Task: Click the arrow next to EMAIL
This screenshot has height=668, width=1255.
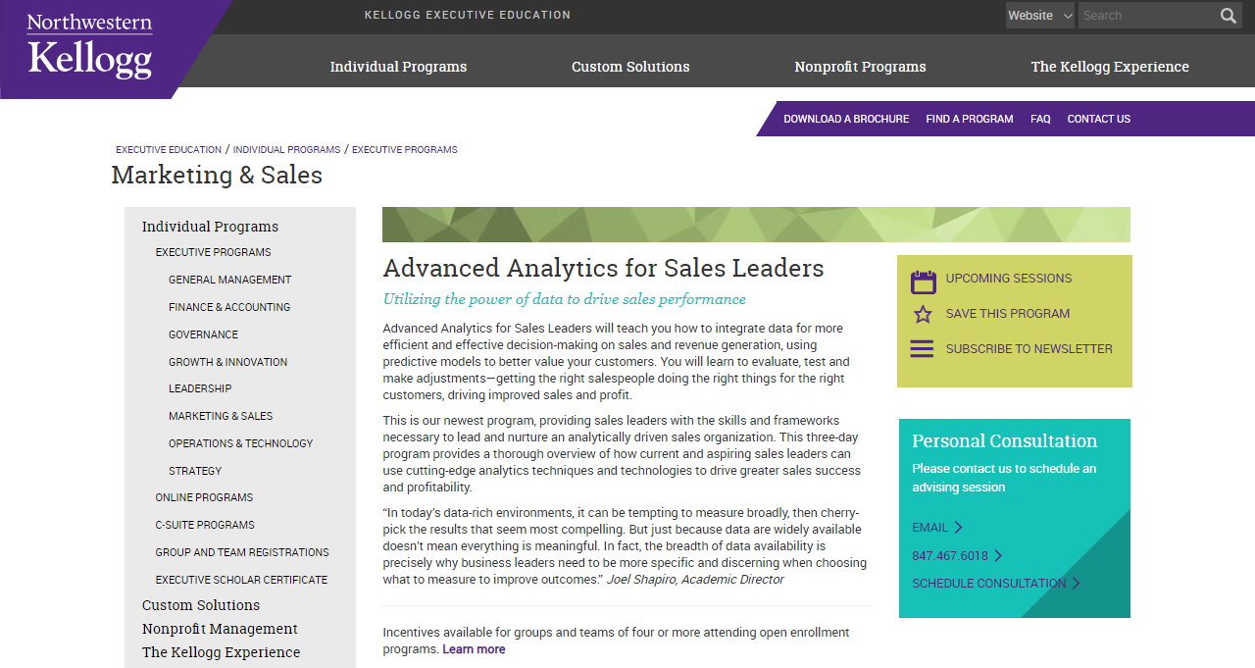Action: 958,527
